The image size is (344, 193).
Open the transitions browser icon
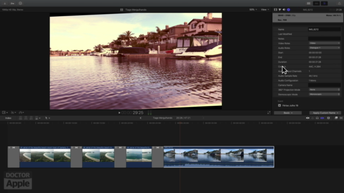(341, 118)
